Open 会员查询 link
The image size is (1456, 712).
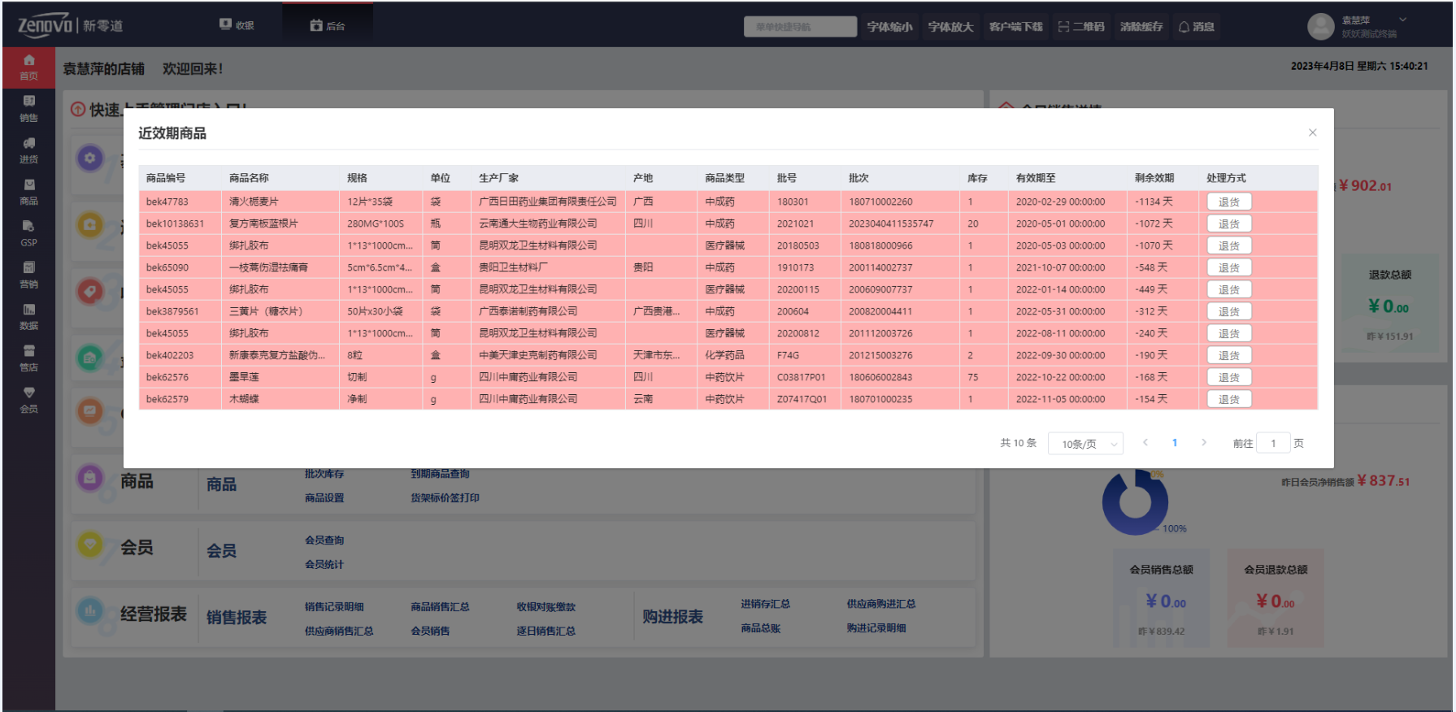coord(324,541)
